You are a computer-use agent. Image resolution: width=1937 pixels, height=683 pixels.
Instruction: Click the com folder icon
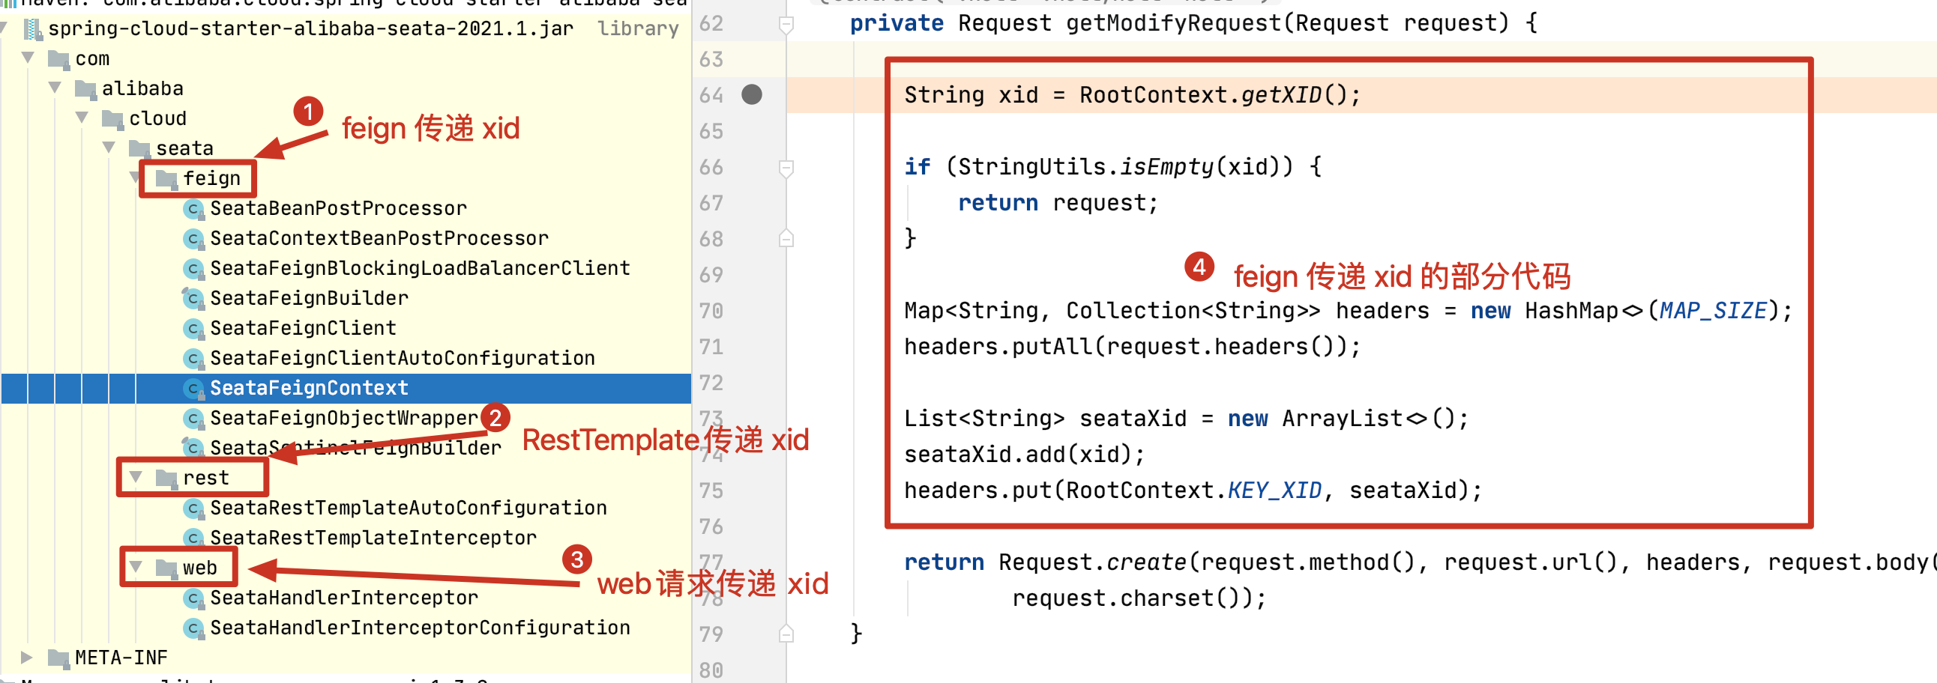click(x=58, y=58)
